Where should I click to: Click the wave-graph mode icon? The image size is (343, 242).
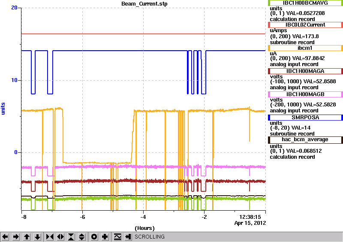[x=117, y=237]
